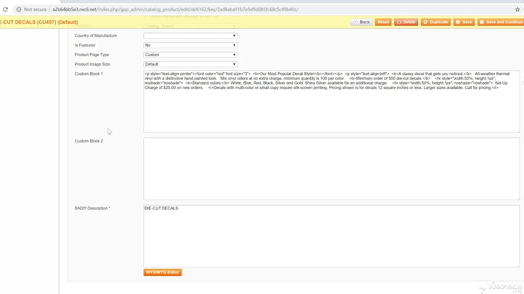Image resolution: width=524 pixels, height=294 pixels.
Task: Click the BAD!!! Description label
Action: (93, 208)
